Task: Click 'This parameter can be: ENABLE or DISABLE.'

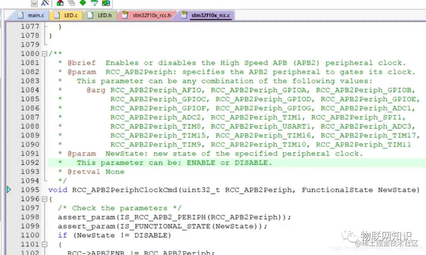Action: pos(174,163)
